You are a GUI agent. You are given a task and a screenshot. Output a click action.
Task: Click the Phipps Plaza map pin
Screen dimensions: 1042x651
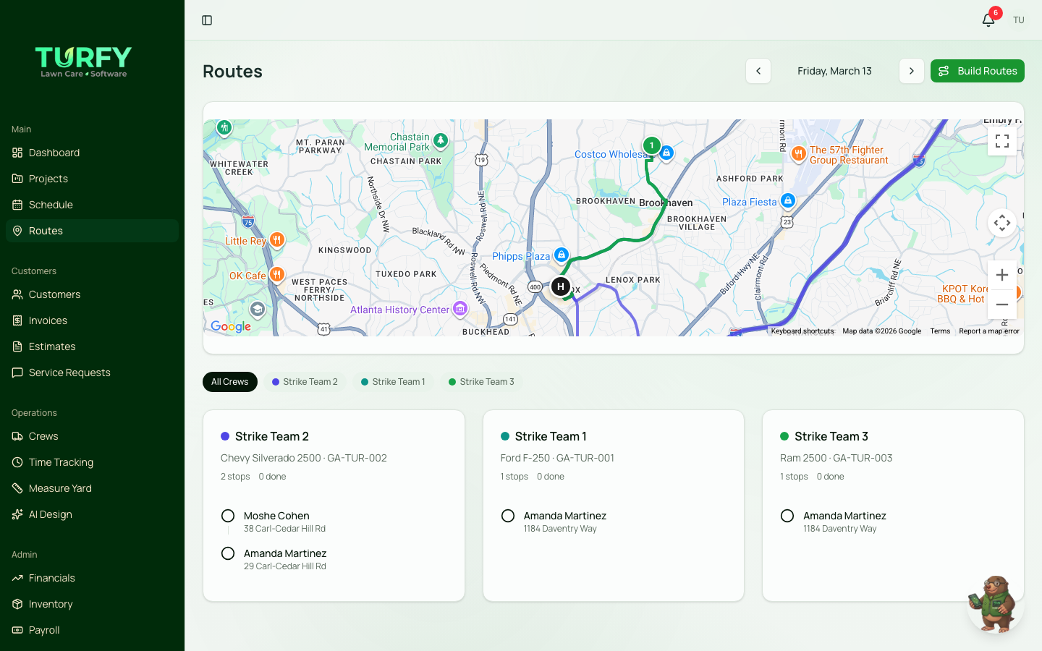562,255
